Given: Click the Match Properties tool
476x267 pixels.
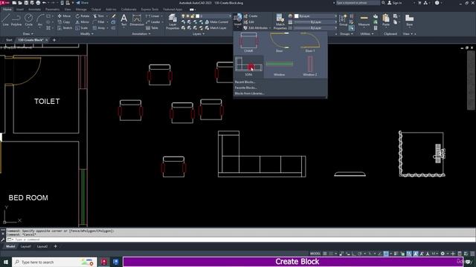Looking at the screenshot, I should point(280,22).
